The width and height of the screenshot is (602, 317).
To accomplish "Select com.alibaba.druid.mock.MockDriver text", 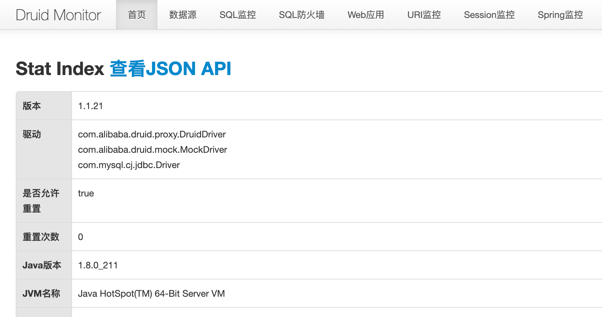I will (152, 150).
